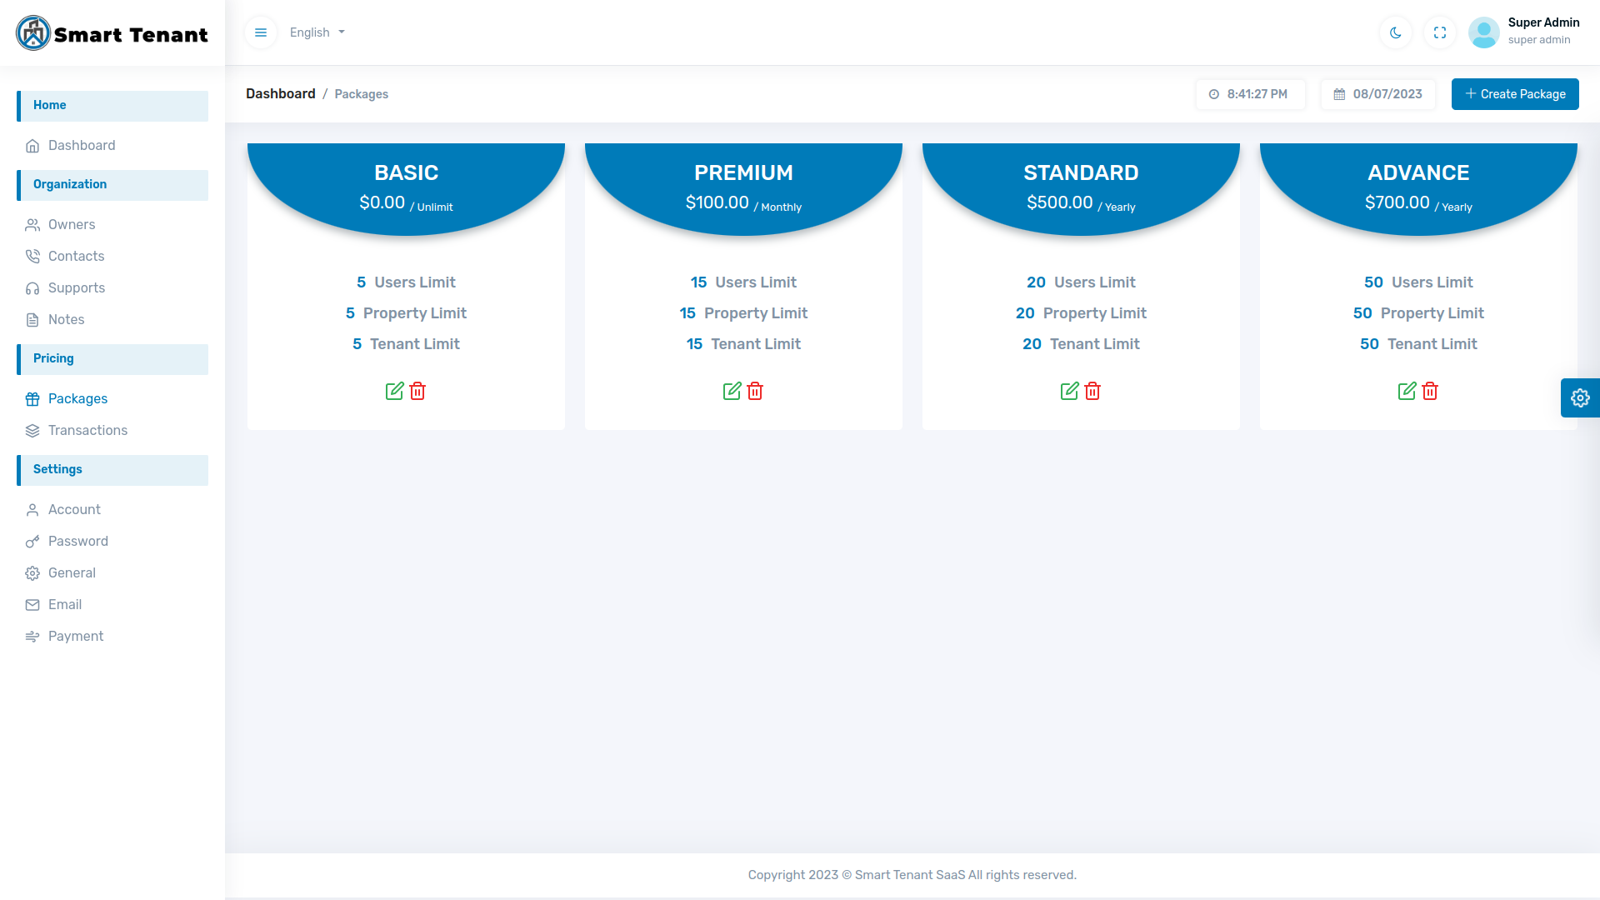
Task: Collapse the sidebar with the hamburger icon
Action: point(261,32)
